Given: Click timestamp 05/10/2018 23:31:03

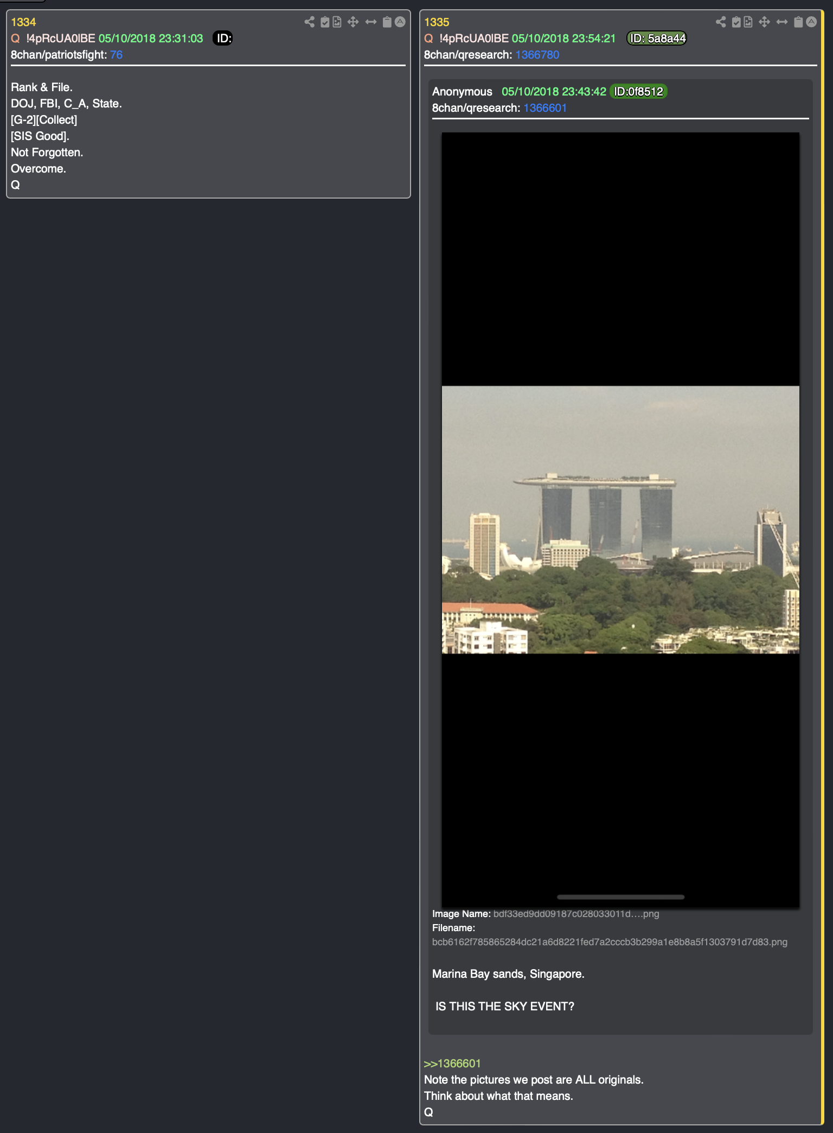Looking at the screenshot, I should (151, 39).
